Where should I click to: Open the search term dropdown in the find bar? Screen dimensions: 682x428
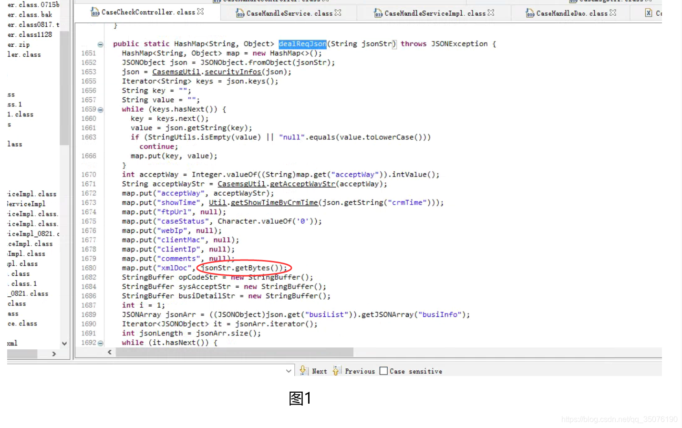click(289, 370)
